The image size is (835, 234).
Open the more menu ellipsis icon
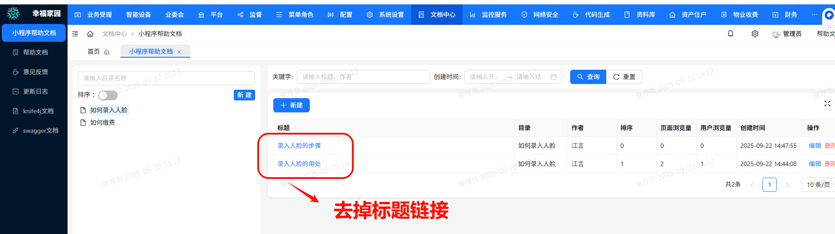pyautogui.click(x=814, y=15)
